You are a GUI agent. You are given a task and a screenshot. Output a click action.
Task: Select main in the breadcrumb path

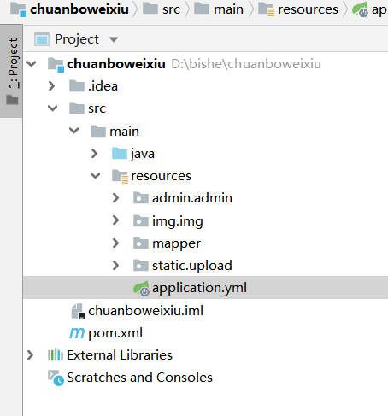point(219,9)
